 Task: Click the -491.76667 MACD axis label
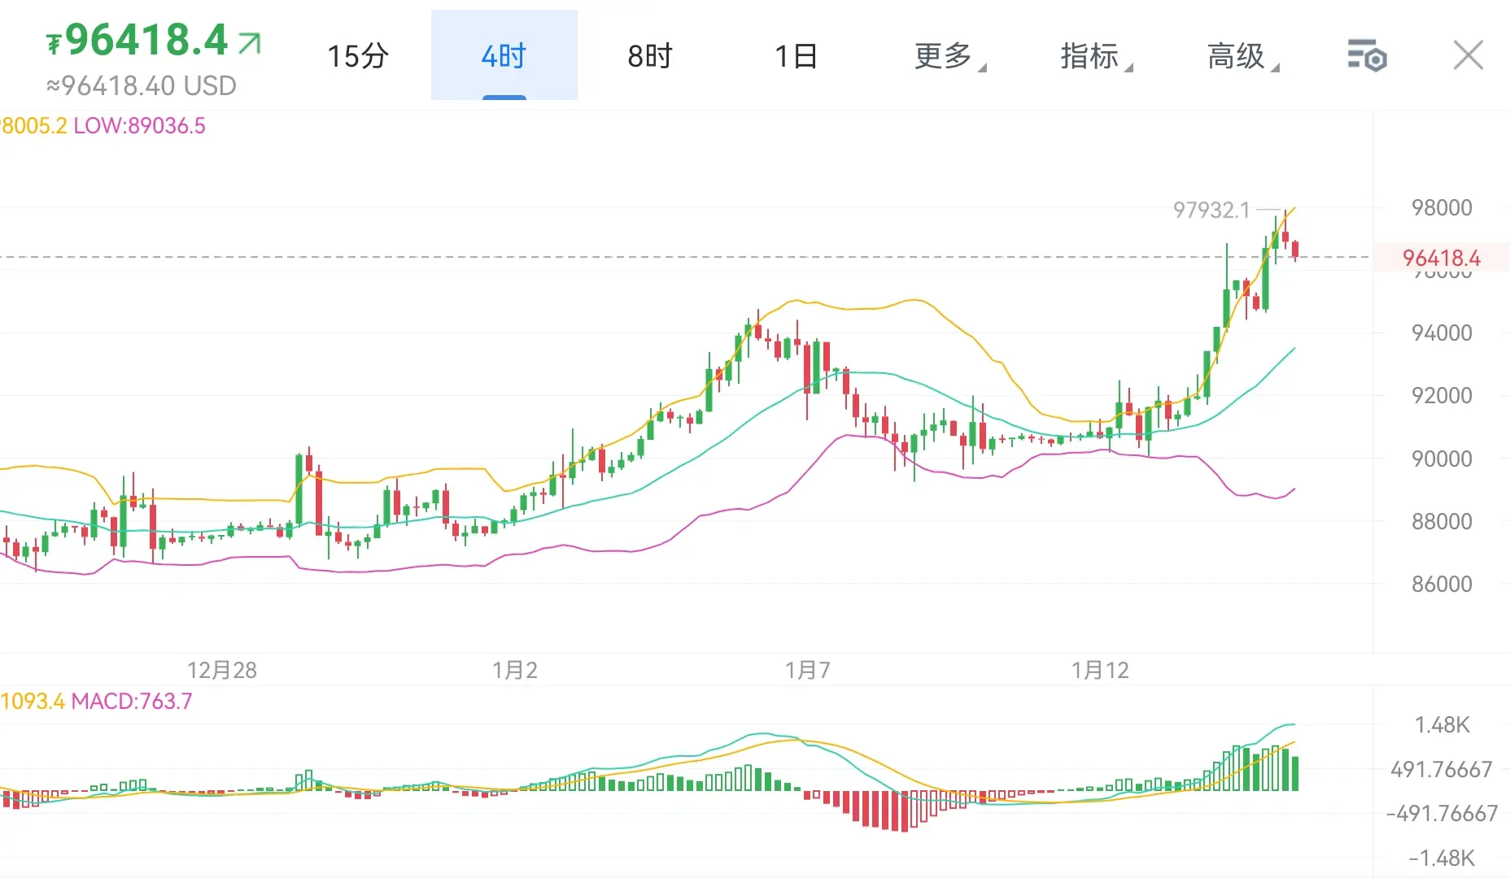pyautogui.click(x=1442, y=813)
